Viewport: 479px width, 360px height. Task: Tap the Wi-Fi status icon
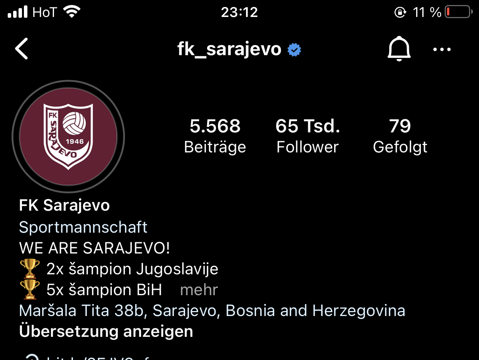(x=71, y=12)
